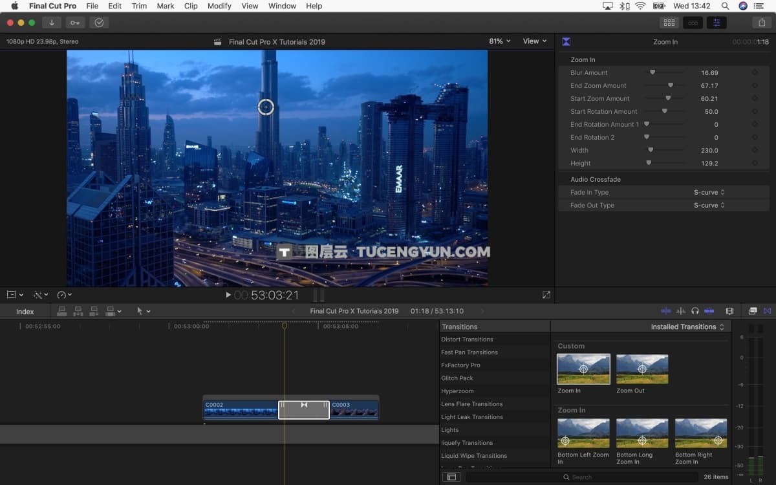Toggle solo headphones icon
The image size is (776, 485).
695,311
